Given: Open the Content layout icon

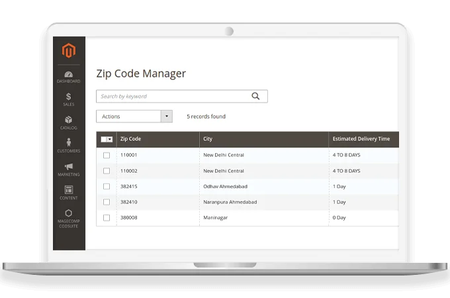Looking at the screenshot, I should pyautogui.click(x=69, y=190).
